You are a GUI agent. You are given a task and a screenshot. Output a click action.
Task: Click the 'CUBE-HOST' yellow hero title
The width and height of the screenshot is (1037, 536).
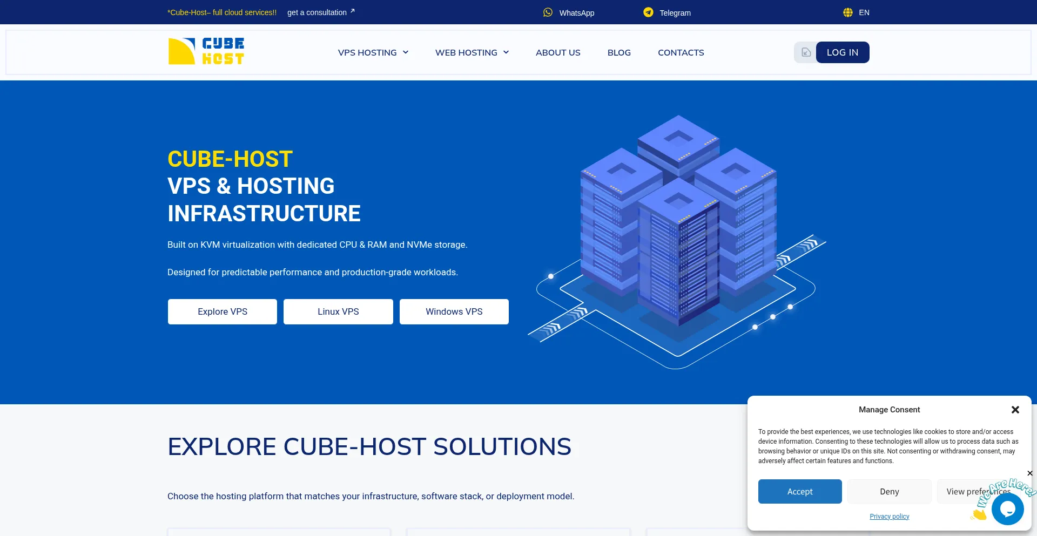(x=230, y=159)
